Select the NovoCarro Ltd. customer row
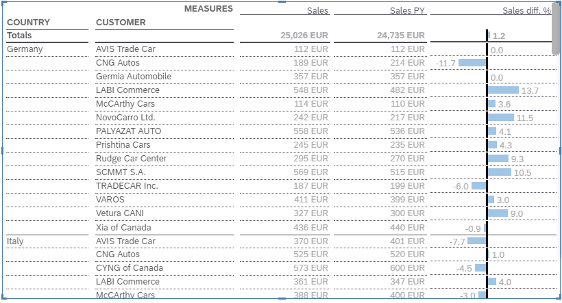This screenshot has width=562, height=303. pos(125,118)
